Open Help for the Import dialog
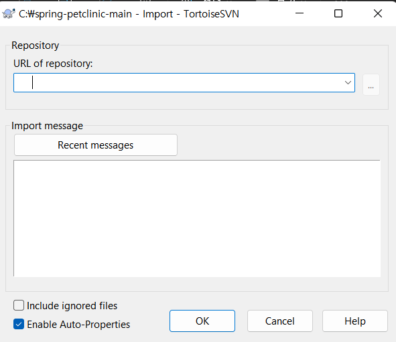 pos(355,321)
